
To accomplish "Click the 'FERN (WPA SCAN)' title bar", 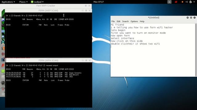I will [48, 61].
